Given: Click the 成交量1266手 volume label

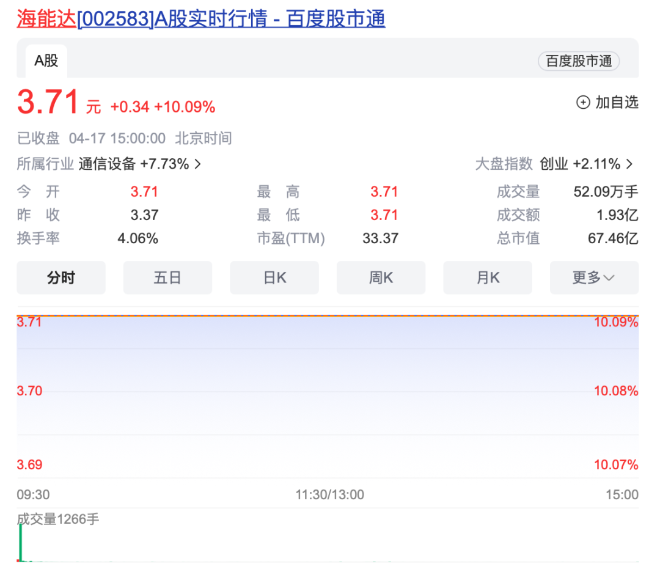Looking at the screenshot, I should tap(58, 519).
